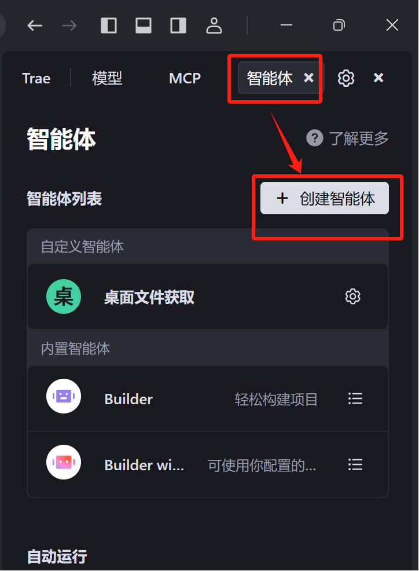Open settings gear next to 智能体 tab
The width and height of the screenshot is (419, 571).
tap(346, 78)
